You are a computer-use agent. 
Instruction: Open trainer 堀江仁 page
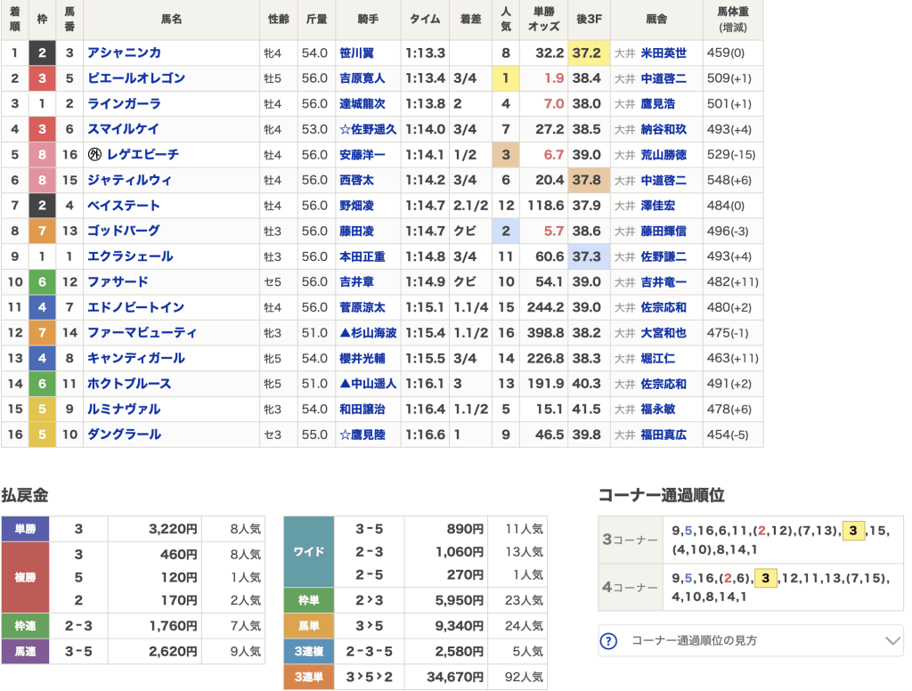658,358
